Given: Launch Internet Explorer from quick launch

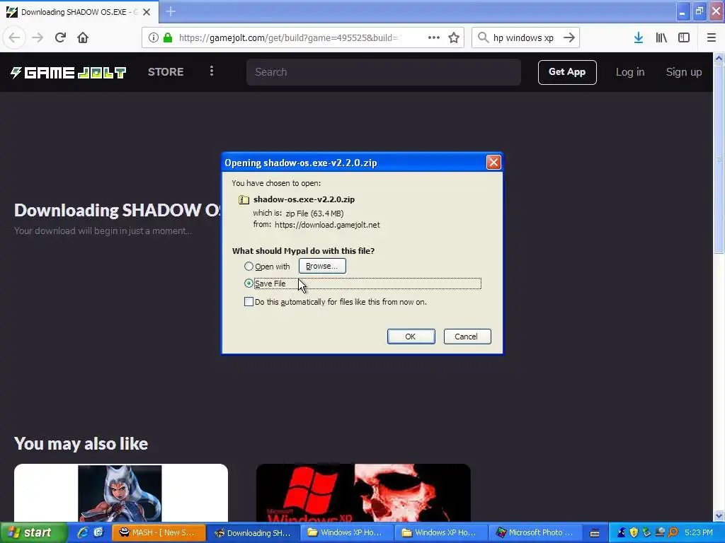Looking at the screenshot, I should click(x=83, y=532).
